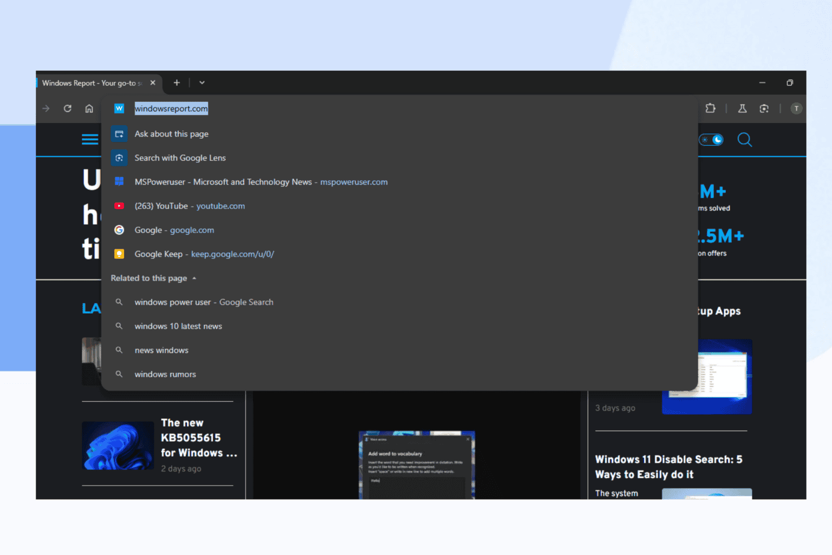Click the highlighted windowsreport.com address field

171,108
